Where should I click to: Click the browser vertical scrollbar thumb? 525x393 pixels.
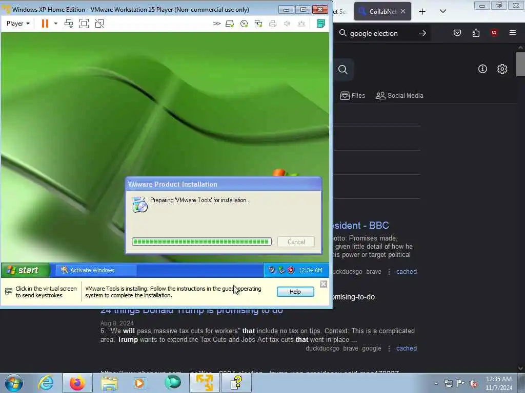520,64
